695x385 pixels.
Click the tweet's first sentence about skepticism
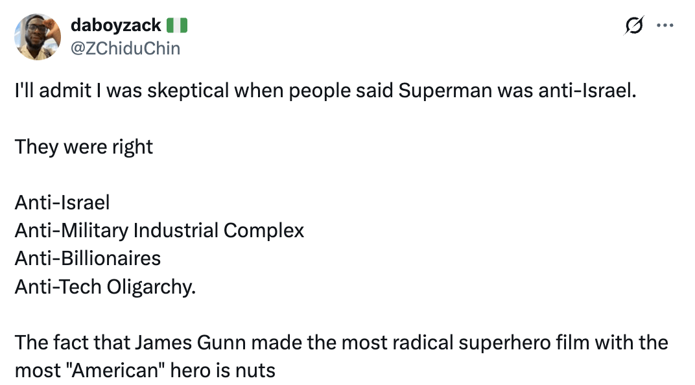tap(325, 91)
